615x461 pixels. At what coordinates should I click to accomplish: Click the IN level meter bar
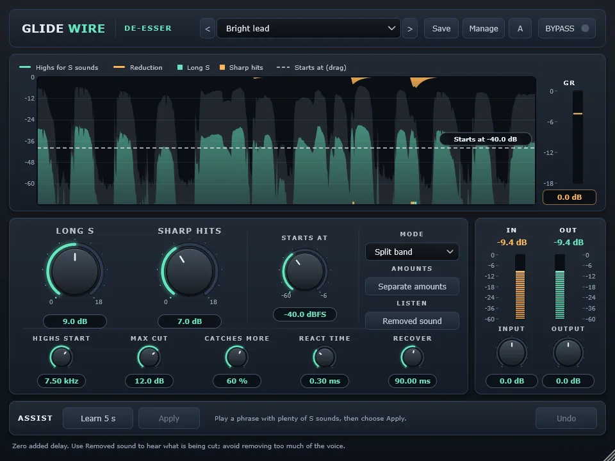pyautogui.click(x=520, y=287)
